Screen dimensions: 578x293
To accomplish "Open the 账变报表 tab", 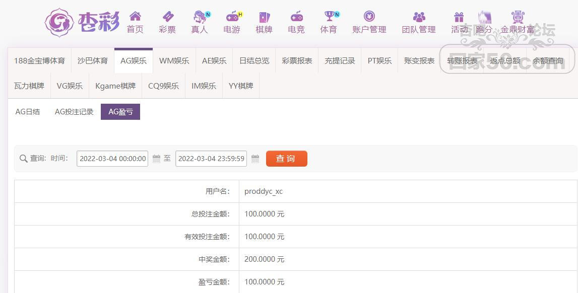I will 419,61.
